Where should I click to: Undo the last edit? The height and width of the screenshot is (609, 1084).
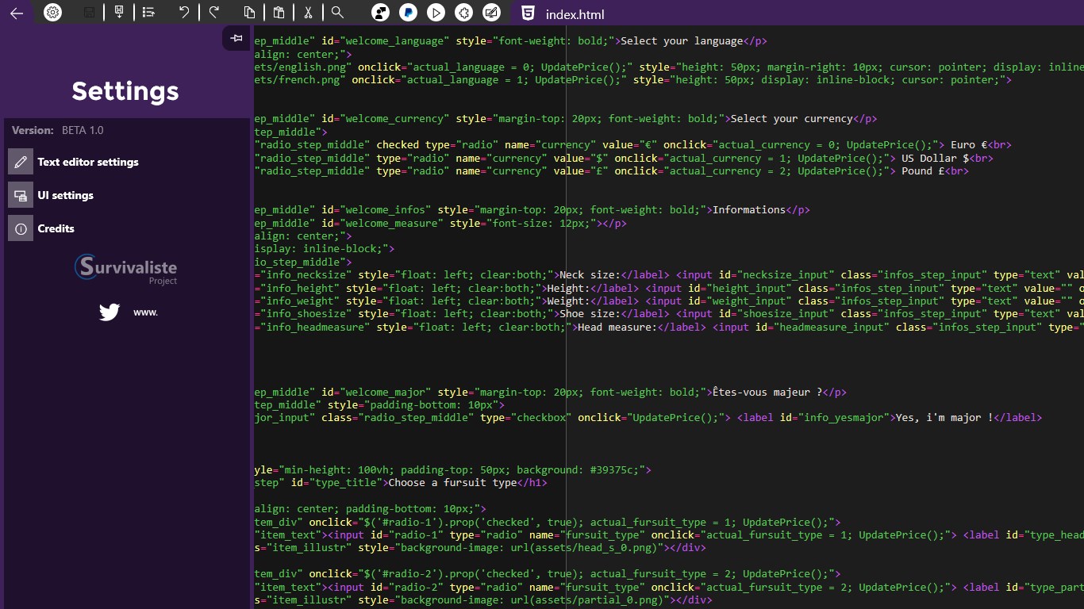184,13
